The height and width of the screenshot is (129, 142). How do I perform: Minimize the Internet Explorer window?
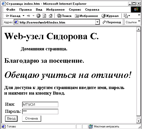130,4
